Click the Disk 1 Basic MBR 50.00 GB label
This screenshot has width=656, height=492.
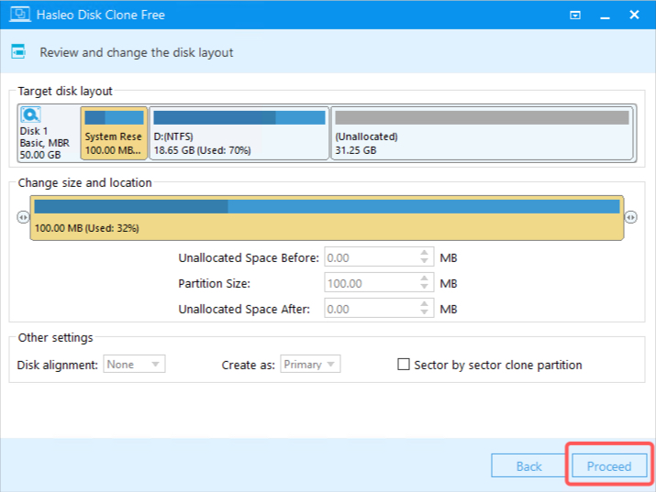click(x=44, y=143)
